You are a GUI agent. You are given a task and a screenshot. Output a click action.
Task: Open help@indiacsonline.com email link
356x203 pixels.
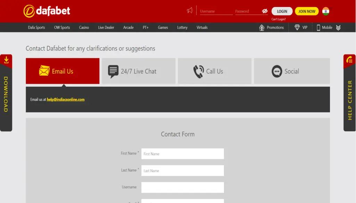click(x=66, y=99)
